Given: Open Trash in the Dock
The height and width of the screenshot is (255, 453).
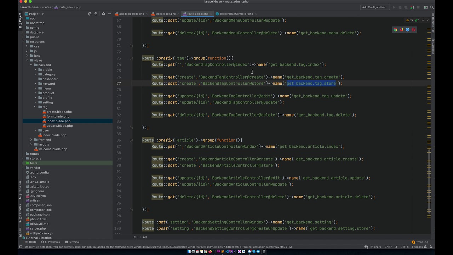Looking at the screenshot, I should point(264,251).
